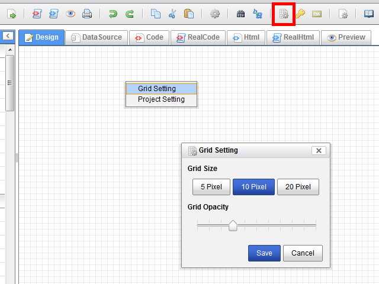Click the binoculars find icon

[x=240, y=14]
